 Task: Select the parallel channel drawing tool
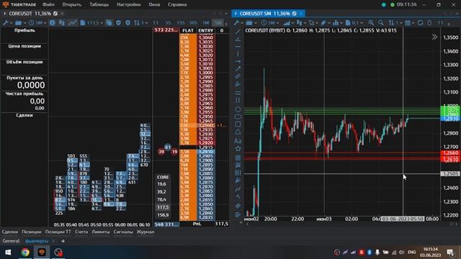[x=238, y=76]
